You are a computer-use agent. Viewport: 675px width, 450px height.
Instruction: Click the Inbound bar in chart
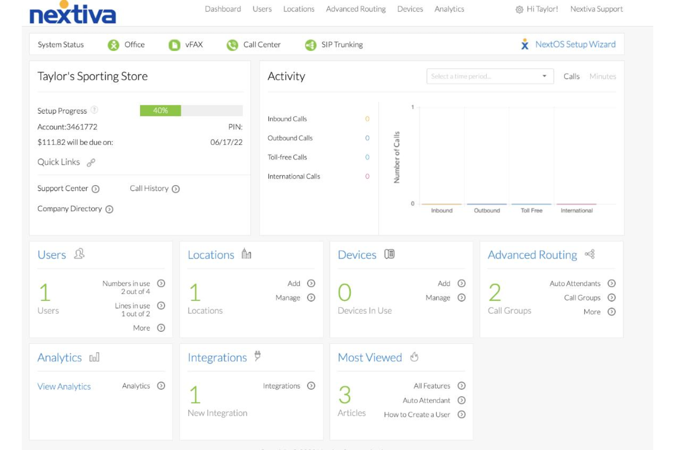[x=441, y=204]
